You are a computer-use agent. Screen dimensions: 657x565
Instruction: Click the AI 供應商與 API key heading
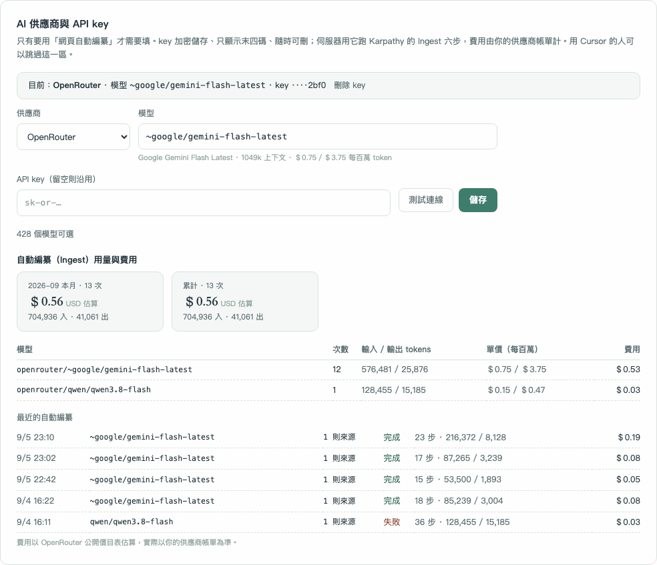click(x=63, y=24)
